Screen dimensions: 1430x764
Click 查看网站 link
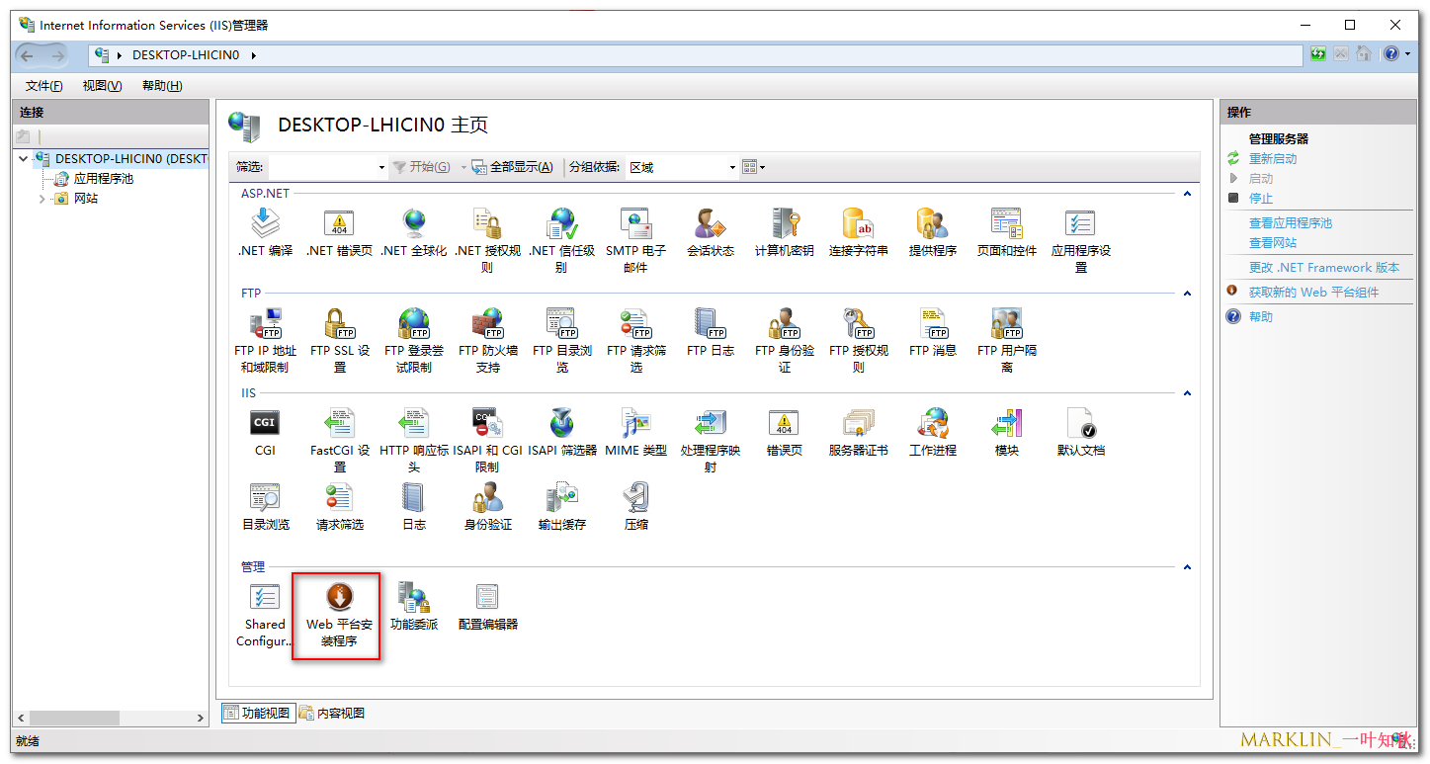point(1273,243)
